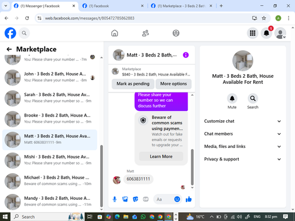The width and height of the screenshot is (295, 221).
Task: View site information icon
Action: tap(40, 18)
